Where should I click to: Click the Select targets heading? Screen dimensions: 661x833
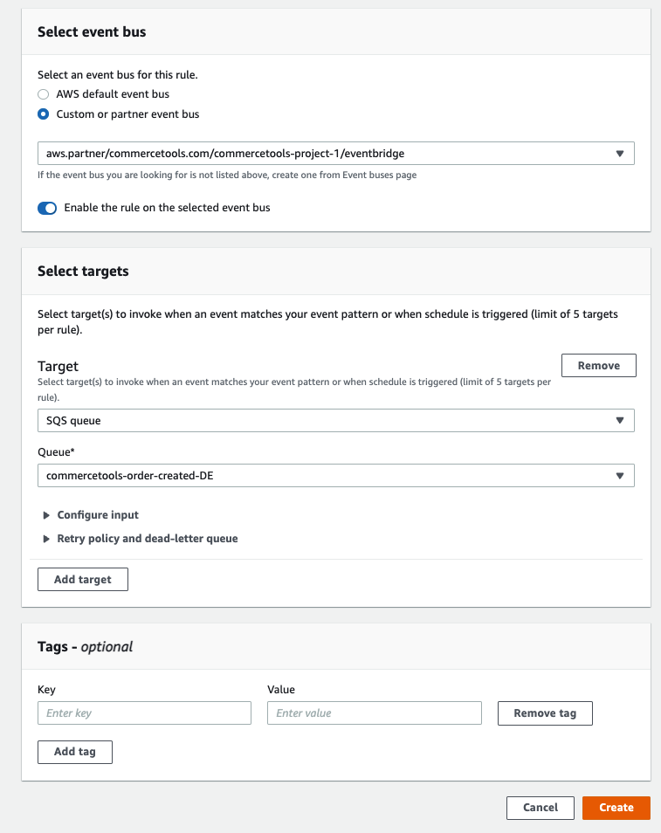point(83,272)
